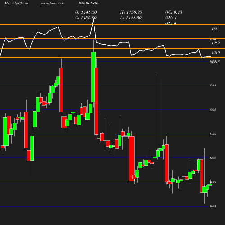Click the '1255' price axis label

[212, 134]
